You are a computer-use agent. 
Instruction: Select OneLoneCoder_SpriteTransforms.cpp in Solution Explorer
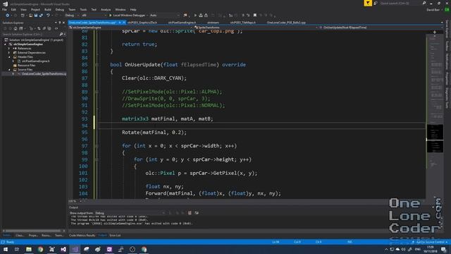click(44, 74)
